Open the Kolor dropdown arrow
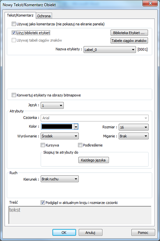This screenshot has width=160, height=241. [76, 127]
